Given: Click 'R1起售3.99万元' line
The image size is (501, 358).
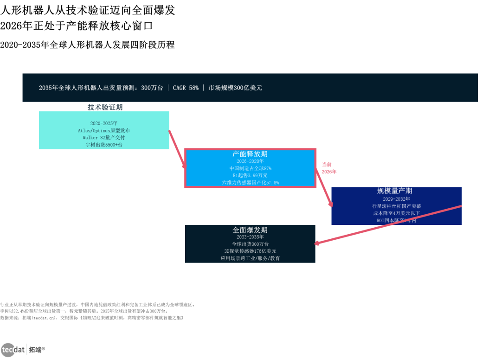Looking at the screenshot, I should 250,175.
